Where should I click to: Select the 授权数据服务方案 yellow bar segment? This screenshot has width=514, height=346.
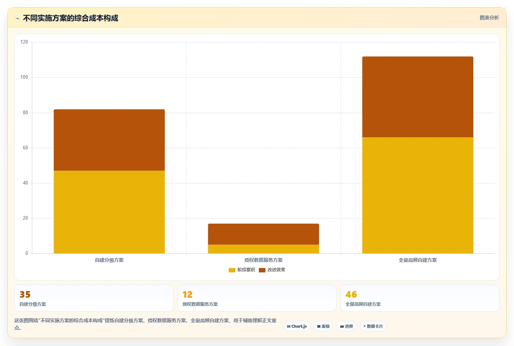tap(264, 249)
